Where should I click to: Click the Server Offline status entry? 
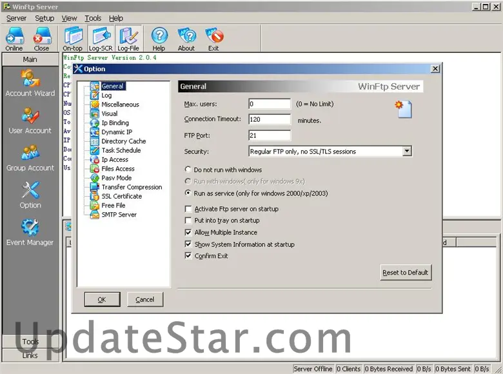coord(313,369)
